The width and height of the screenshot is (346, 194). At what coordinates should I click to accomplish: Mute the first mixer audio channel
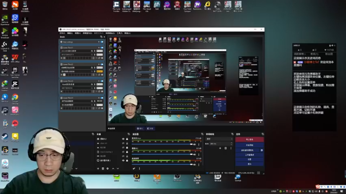(194, 144)
